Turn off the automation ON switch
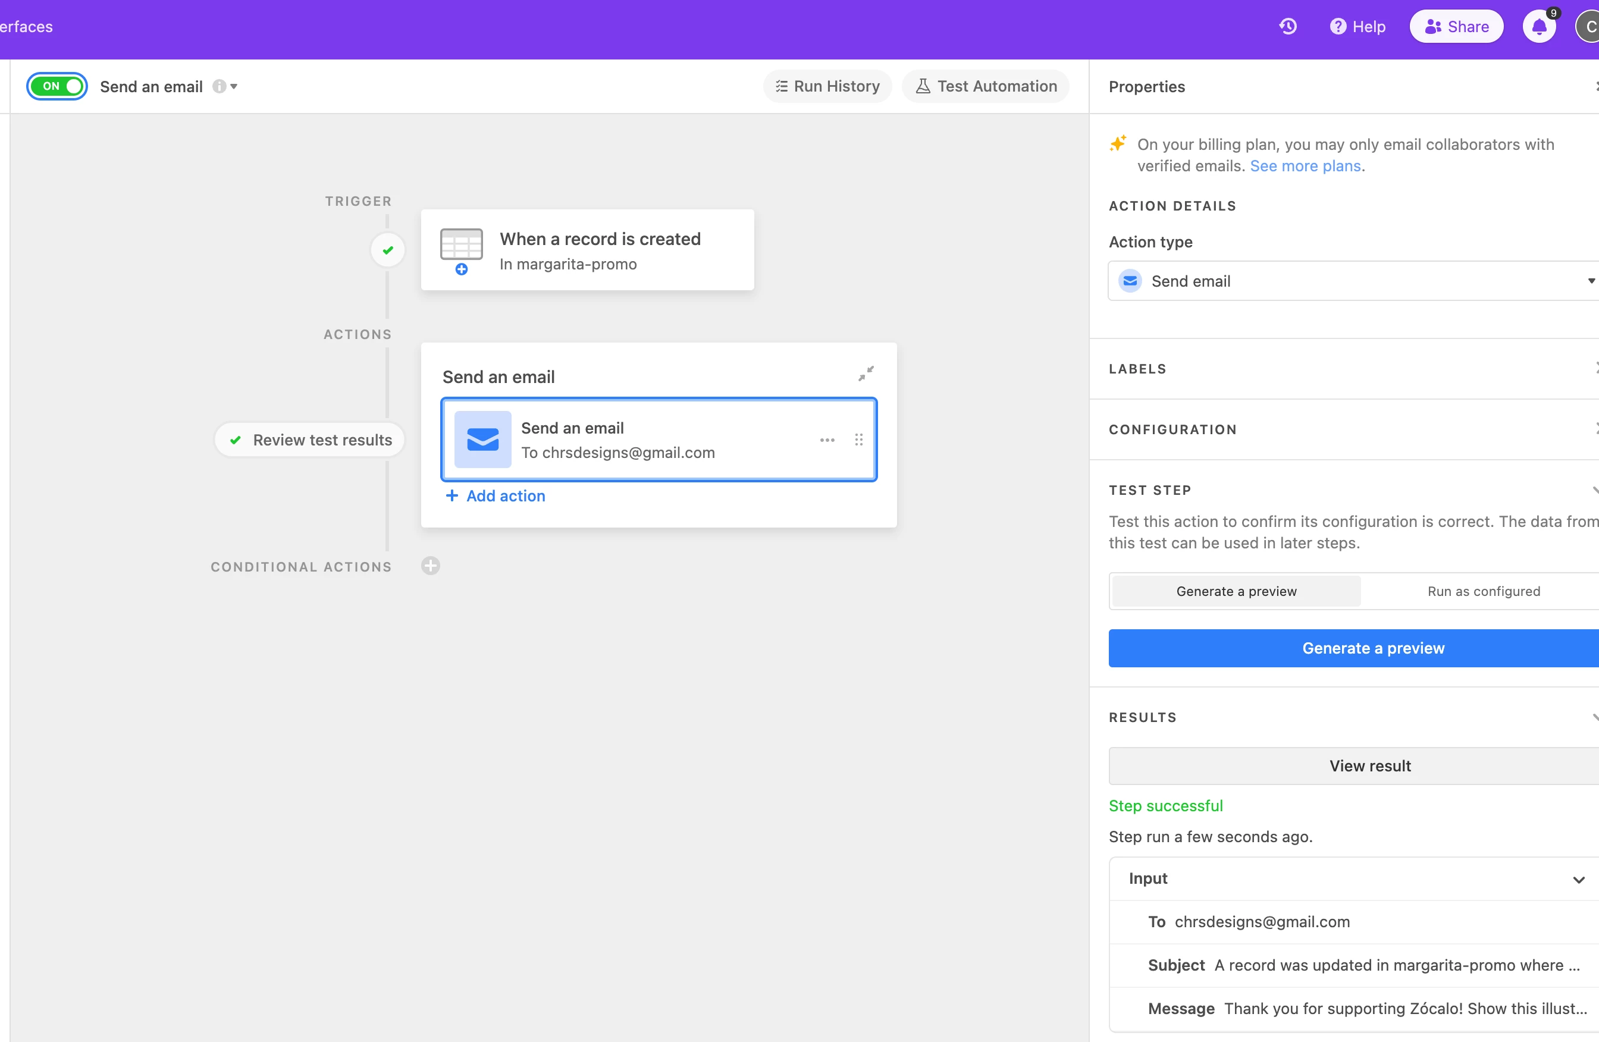Viewport: 1599px width, 1042px height. coord(57,86)
